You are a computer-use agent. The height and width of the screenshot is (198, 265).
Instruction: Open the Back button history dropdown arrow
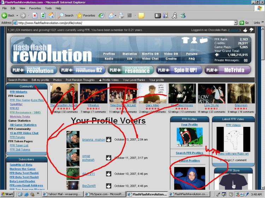tap(17, 16)
